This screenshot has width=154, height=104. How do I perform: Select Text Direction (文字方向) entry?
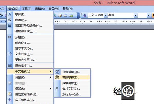(x=30, y=54)
